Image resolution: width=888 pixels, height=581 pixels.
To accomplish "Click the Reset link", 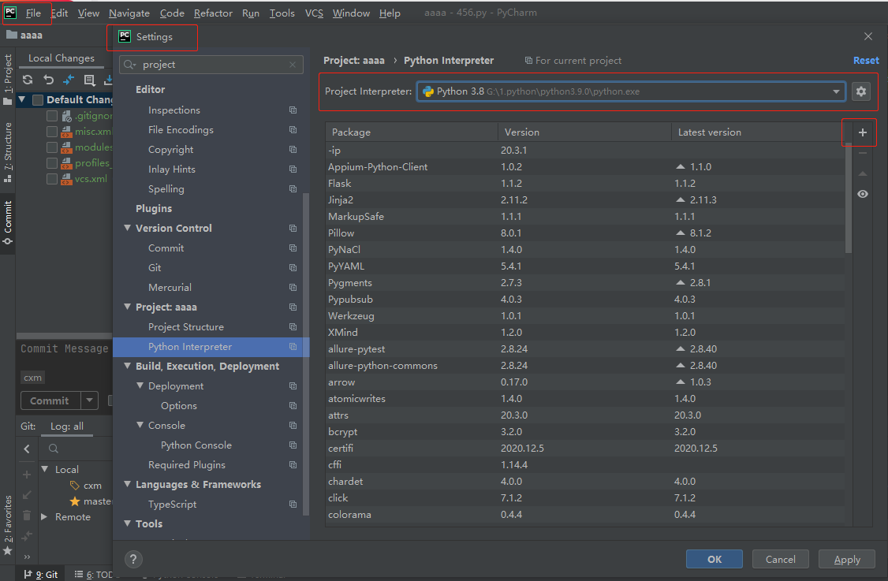I will [x=866, y=61].
